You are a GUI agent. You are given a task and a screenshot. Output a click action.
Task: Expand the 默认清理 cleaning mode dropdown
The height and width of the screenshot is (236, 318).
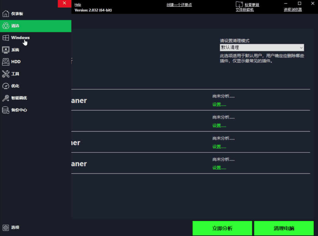tap(301, 47)
